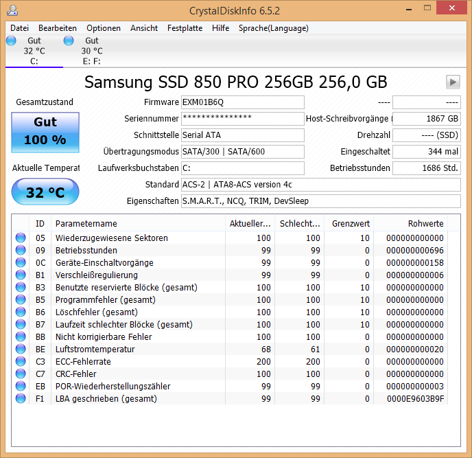Click status orb for Nicht korrigierbare Fehler row
The width and height of the screenshot is (472, 458).
[21, 336]
